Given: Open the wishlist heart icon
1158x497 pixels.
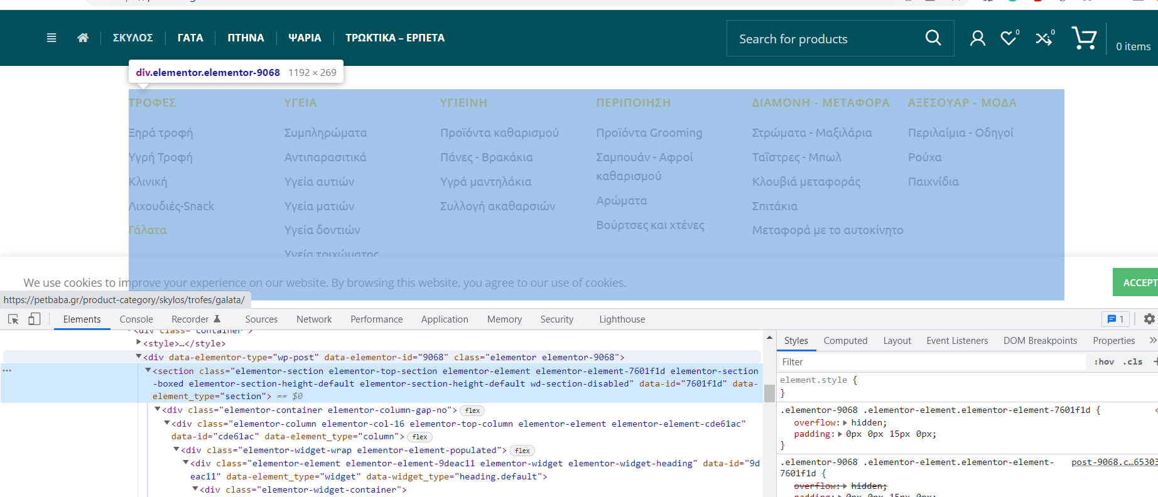Looking at the screenshot, I should point(1009,38).
